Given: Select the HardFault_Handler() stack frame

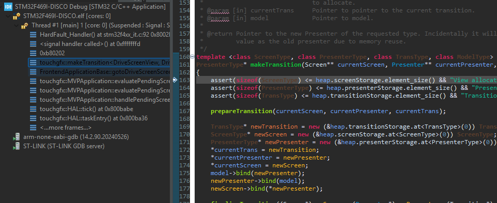Looking at the screenshot, I should tap(105, 35).
